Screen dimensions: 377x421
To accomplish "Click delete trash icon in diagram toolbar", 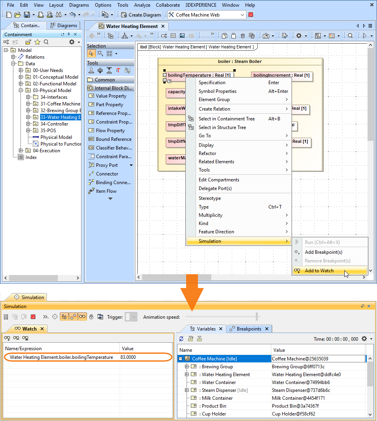I will (242, 36).
